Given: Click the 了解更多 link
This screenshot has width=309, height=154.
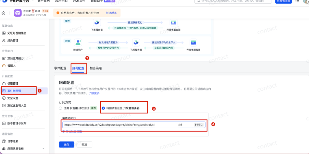Looking at the screenshot, I should click(x=94, y=93).
